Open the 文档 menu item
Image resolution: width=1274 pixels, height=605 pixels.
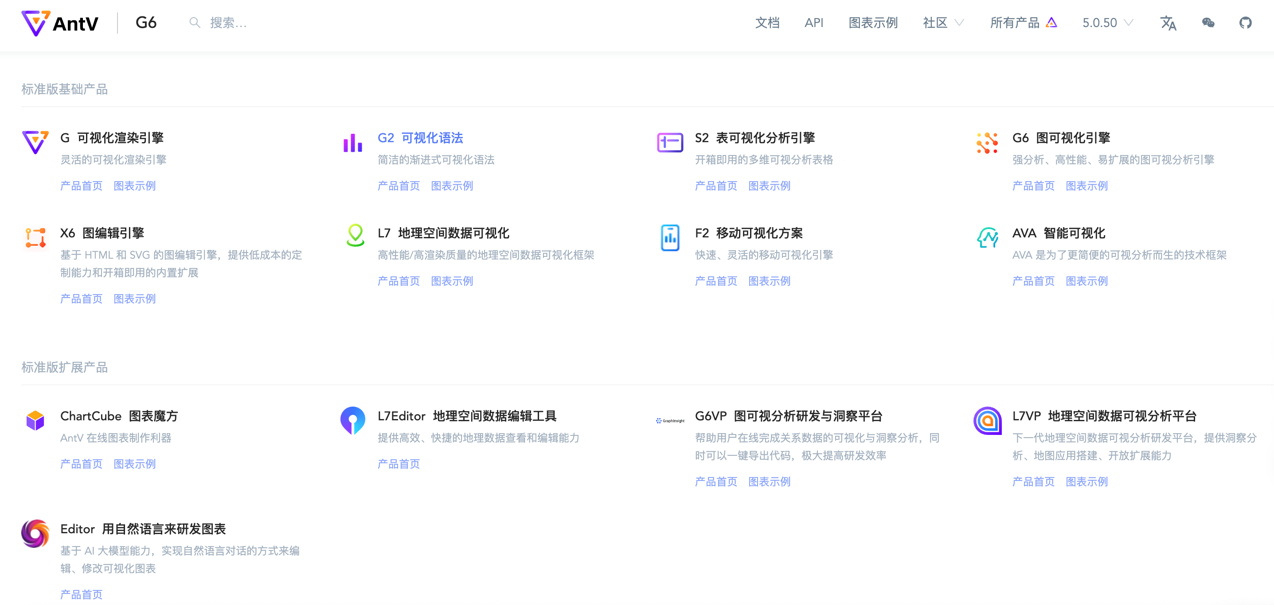click(x=767, y=23)
